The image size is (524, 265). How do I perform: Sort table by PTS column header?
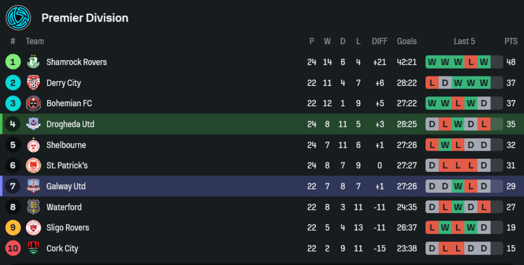click(x=511, y=41)
